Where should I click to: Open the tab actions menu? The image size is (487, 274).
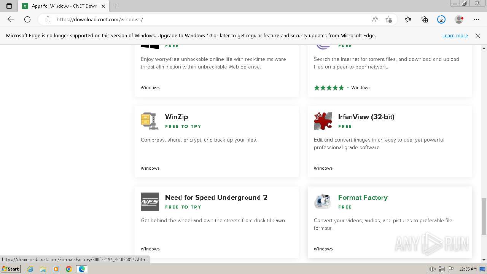9,6
